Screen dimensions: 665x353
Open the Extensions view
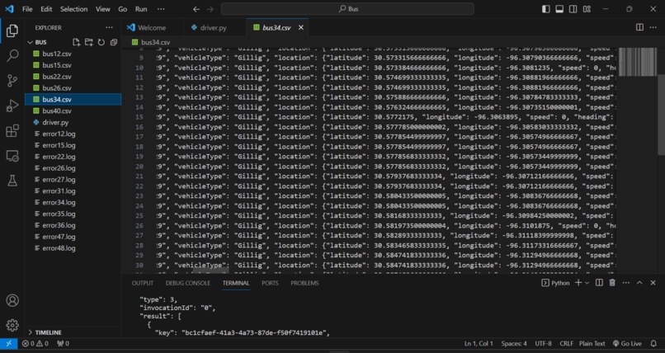tap(12, 130)
